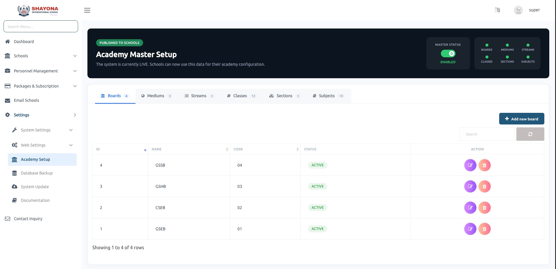Switch to the Boards tab
Image resolution: width=556 pixels, height=269 pixels.
[115, 96]
